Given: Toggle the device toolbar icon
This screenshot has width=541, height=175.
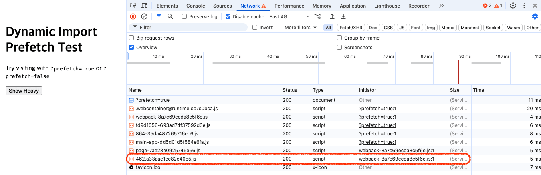Looking at the screenshot, I should (x=144, y=6).
